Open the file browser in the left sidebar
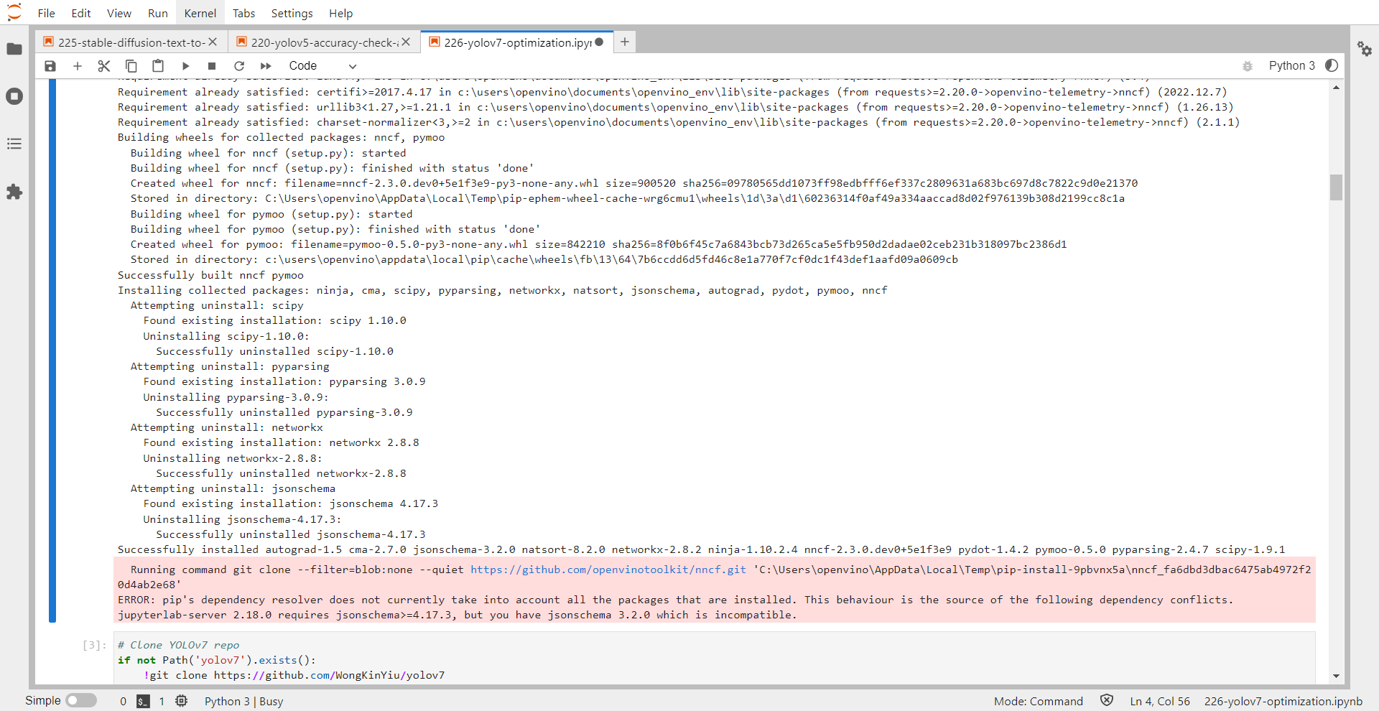Image resolution: width=1379 pixels, height=711 pixels. pyautogui.click(x=14, y=49)
